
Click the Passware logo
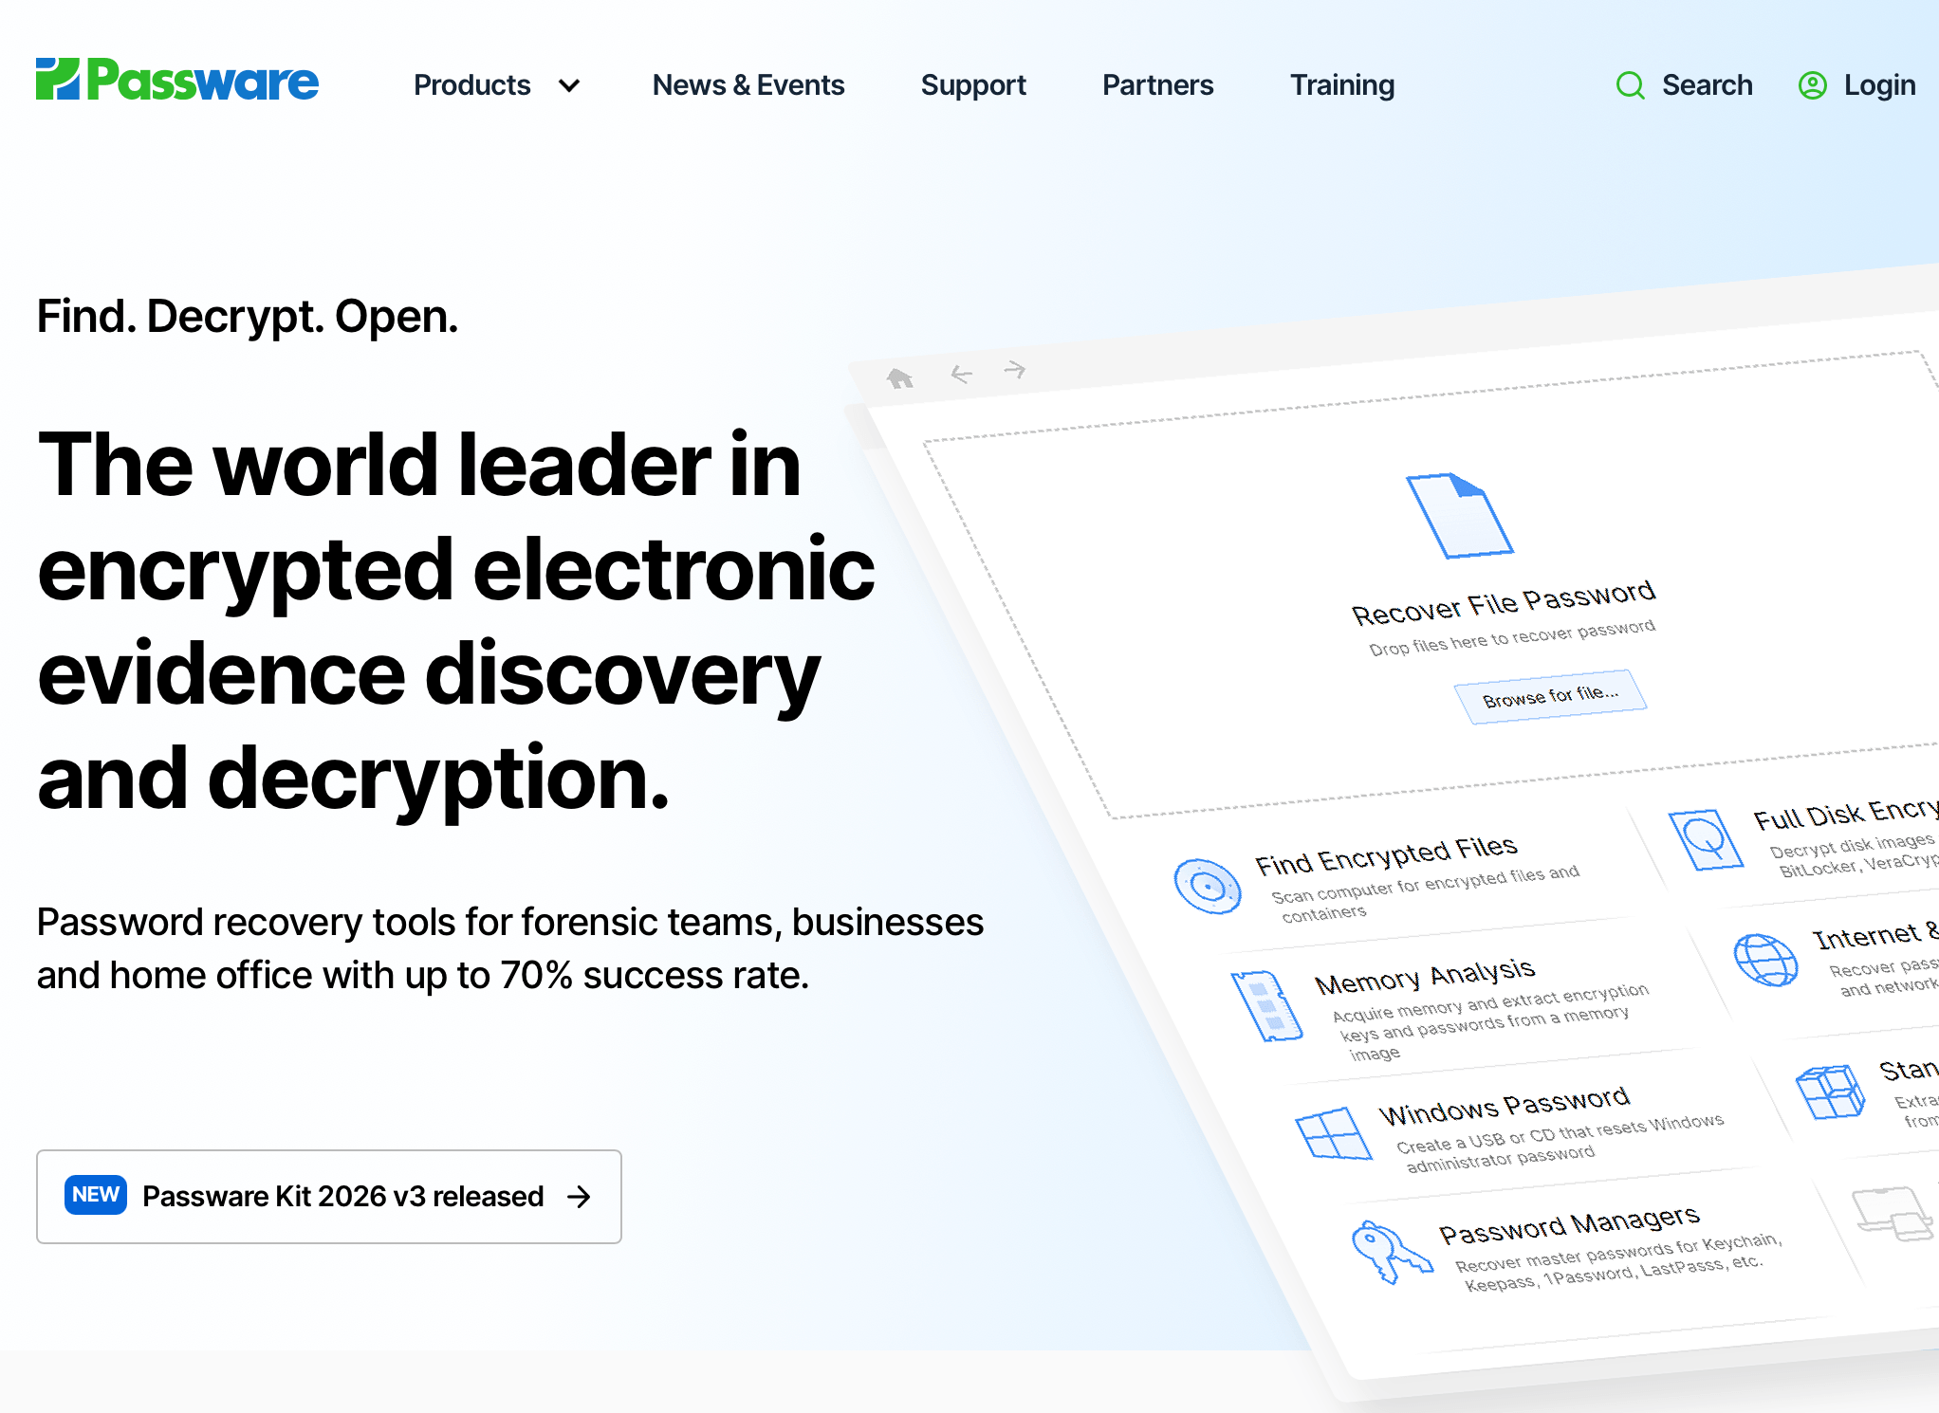(x=177, y=81)
